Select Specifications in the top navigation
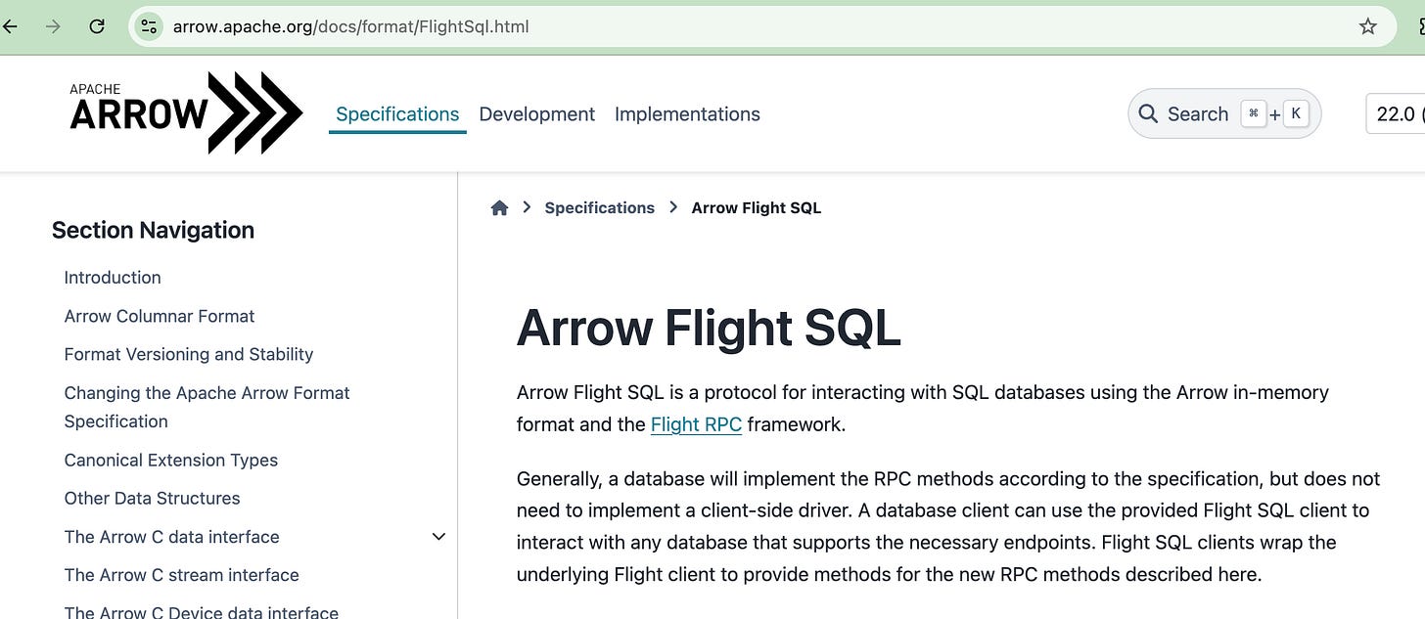This screenshot has height=619, width=1425. coord(396,113)
